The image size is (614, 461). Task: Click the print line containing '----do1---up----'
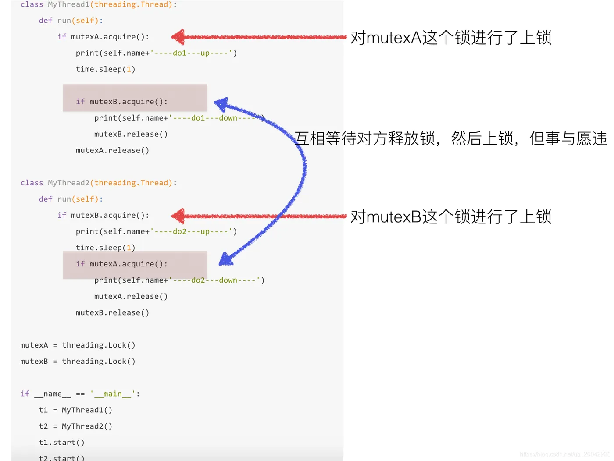click(x=156, y=53)
